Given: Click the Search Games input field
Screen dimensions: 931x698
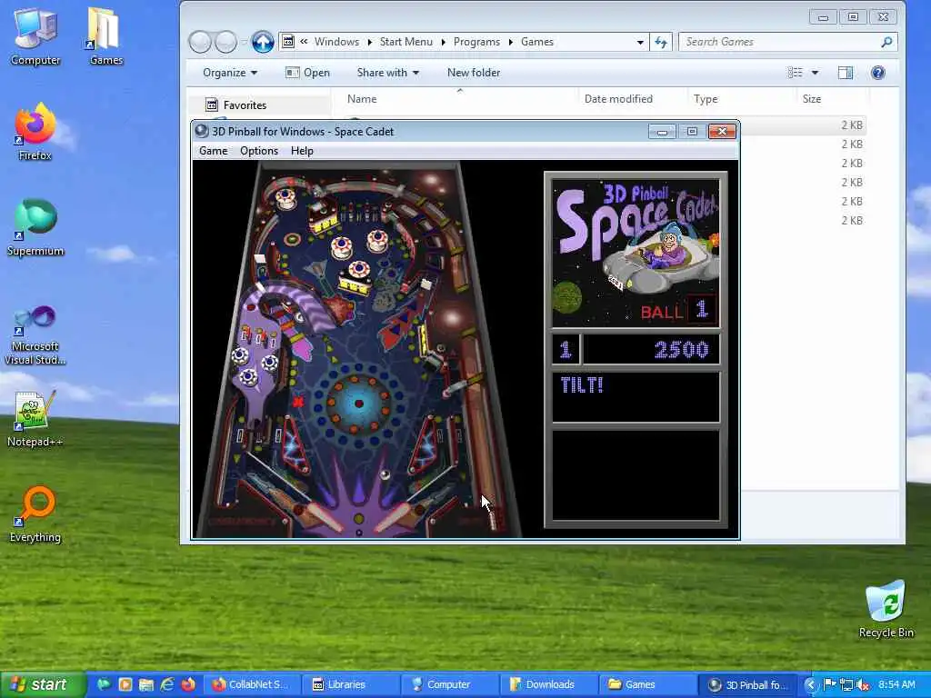Looking at the screenshot, I should click(779, 42).
